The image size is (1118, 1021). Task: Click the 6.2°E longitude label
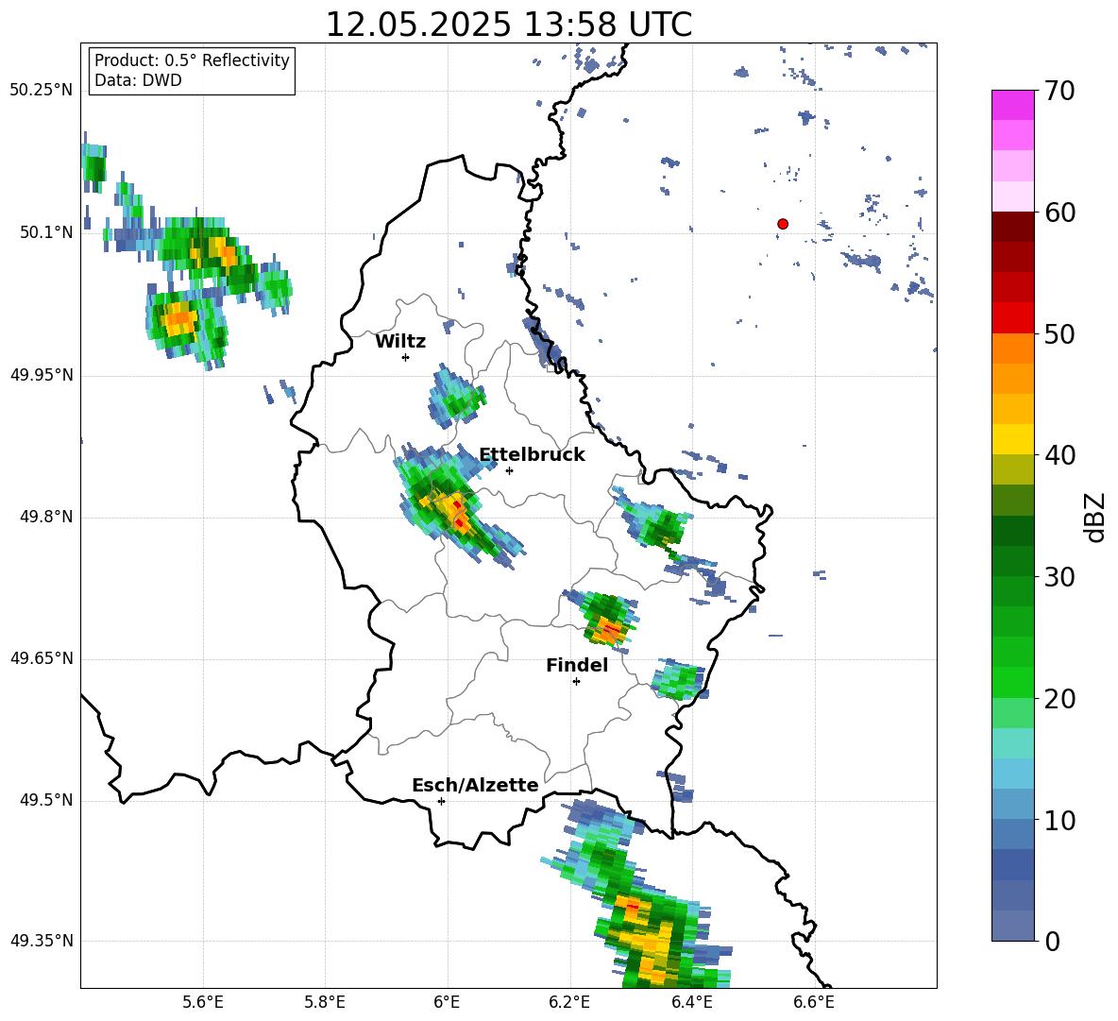pyautogui.click(x=569, y=1002)
